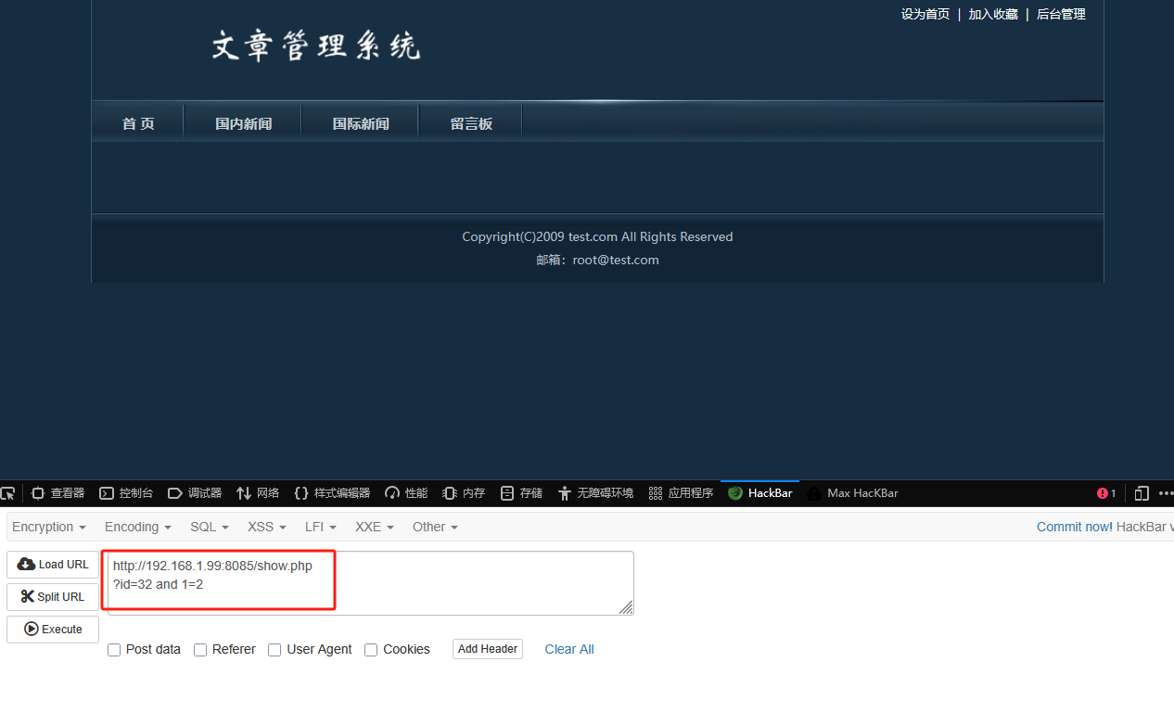Image resolution: width=1174 pixels, height=713 pixels.
Task: Click the Load URL button
Action: (x=53, y=565)
